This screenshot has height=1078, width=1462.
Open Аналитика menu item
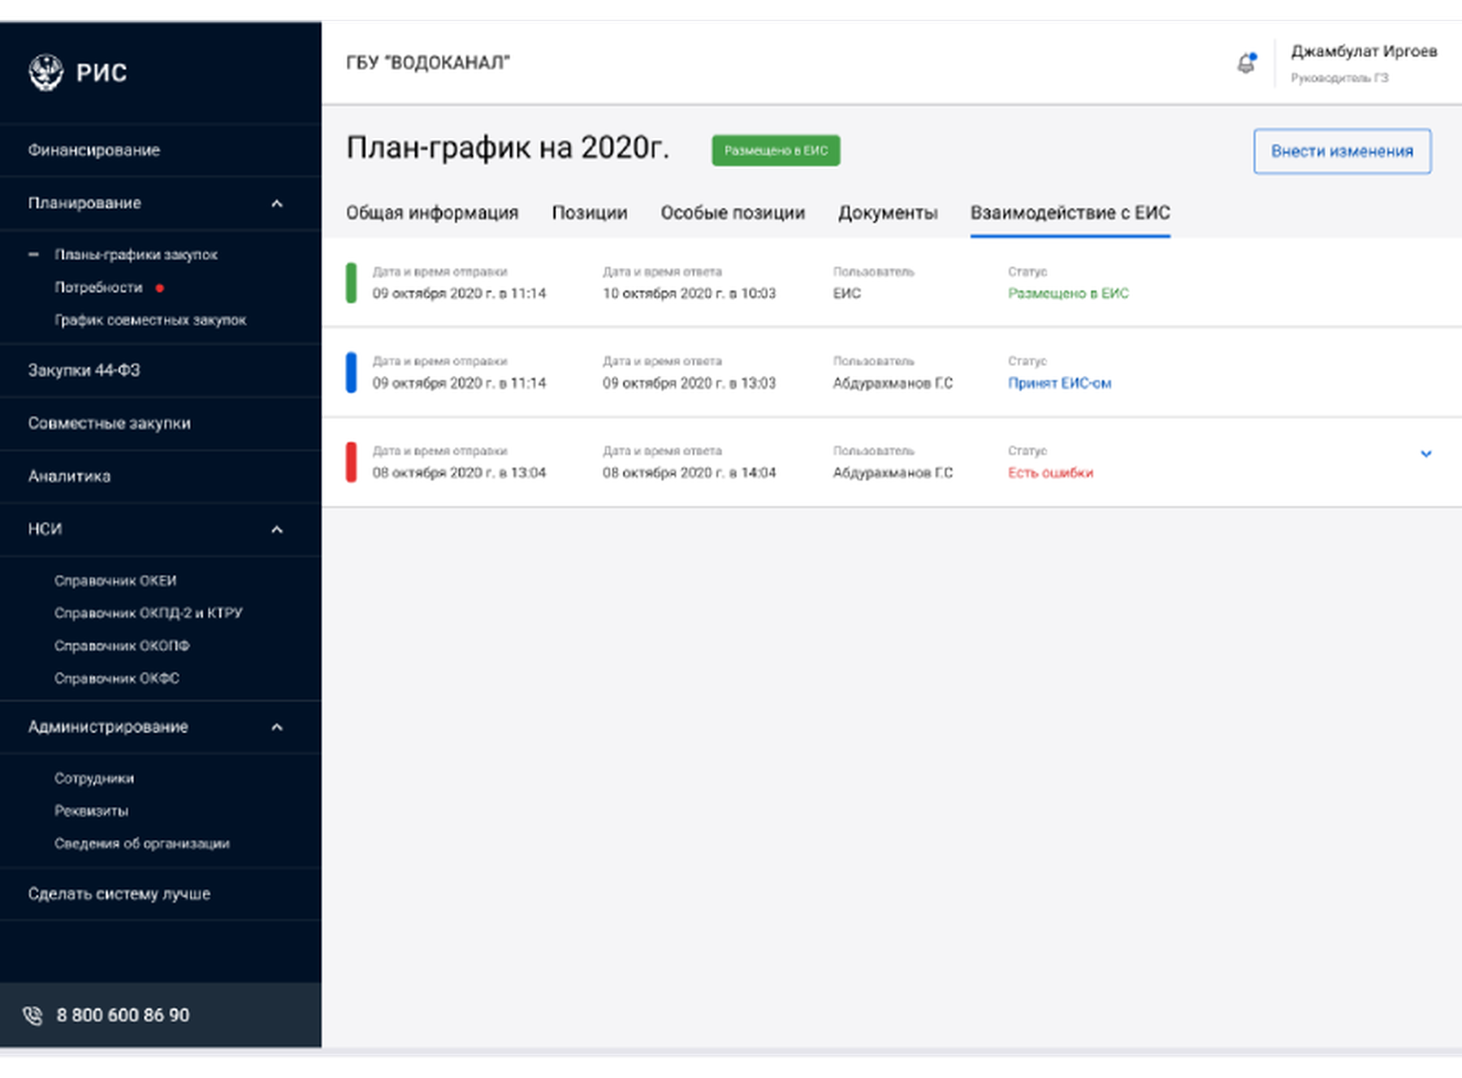coord(69,476)
